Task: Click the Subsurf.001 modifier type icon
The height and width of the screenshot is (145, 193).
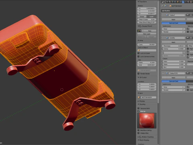Action: point(167,73)
